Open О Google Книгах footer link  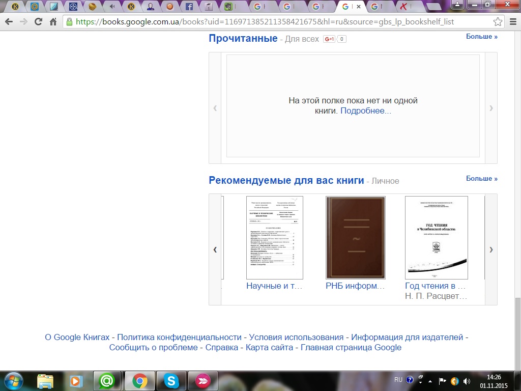tap(77, 337)
